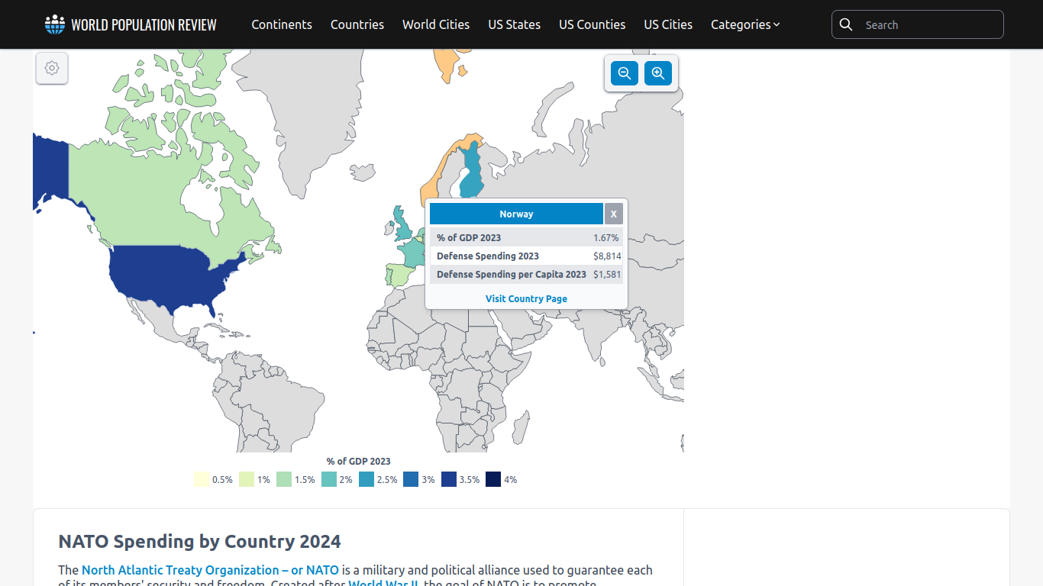Viewport: 1043px width, 586px height.
Task: Follow the Visit Country Page link
Action: [526, 298]
